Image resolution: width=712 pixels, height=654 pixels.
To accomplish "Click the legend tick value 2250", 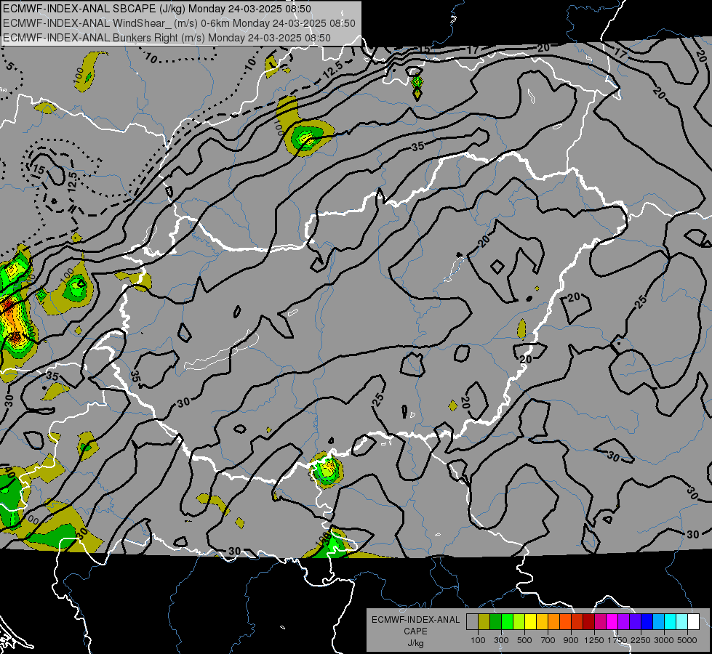I will pos(641,640).
